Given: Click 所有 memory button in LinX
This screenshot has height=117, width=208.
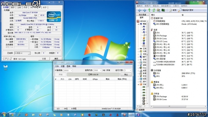Looking at the screenshot, I should click(108, 71).
